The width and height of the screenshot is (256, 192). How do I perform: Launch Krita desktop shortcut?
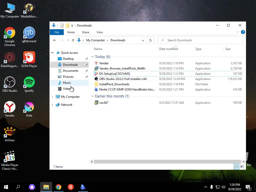29,109
